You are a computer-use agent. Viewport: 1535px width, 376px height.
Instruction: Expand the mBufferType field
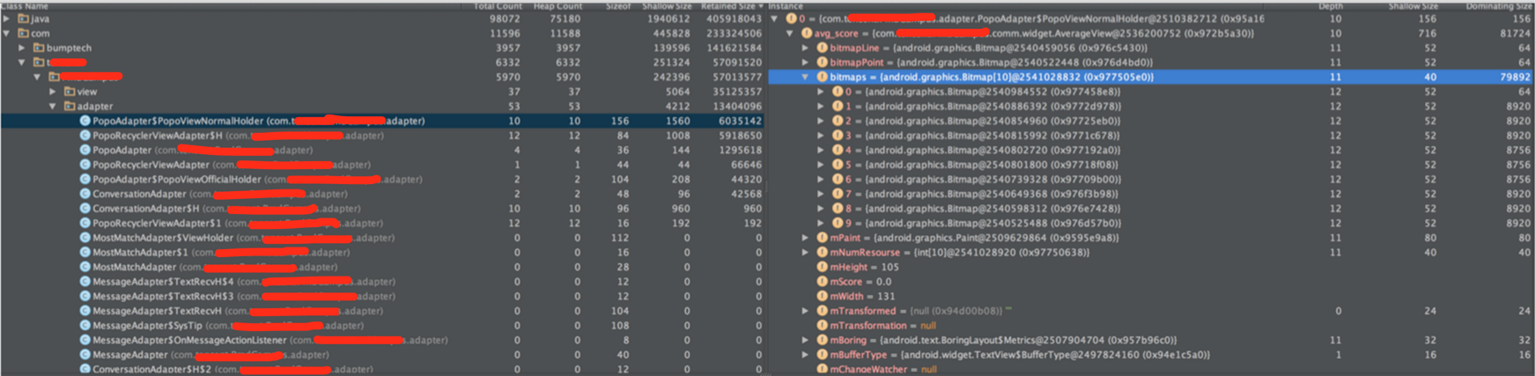click(805, 355)
